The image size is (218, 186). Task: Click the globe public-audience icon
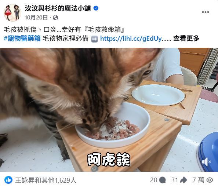pyautogui.click(x=55, y=18)
